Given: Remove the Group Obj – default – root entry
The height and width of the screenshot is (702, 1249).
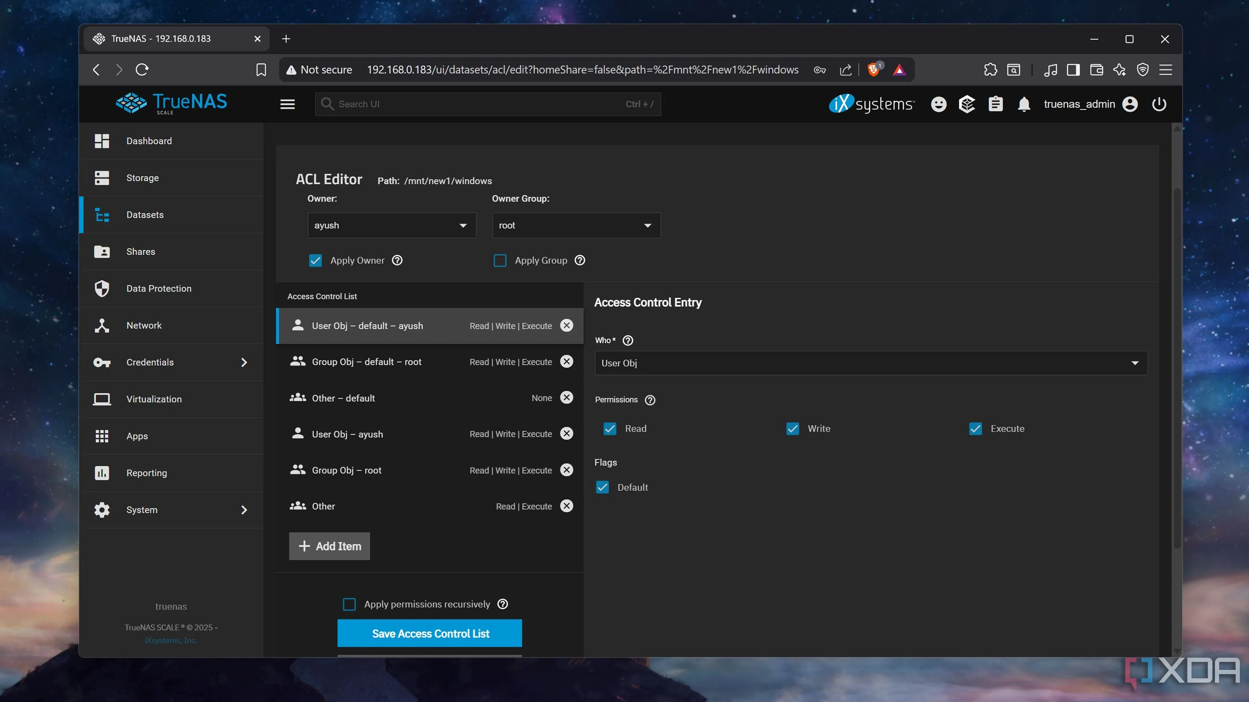Looking at the screenshot, I should (x=566, y=361).
